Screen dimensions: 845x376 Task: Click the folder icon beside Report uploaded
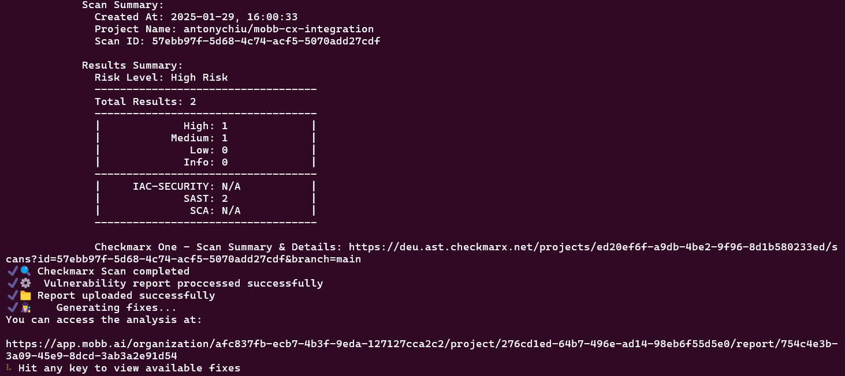point(25,295)
